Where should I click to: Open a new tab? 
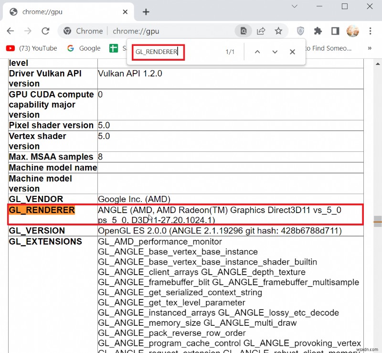click(146, 11)
